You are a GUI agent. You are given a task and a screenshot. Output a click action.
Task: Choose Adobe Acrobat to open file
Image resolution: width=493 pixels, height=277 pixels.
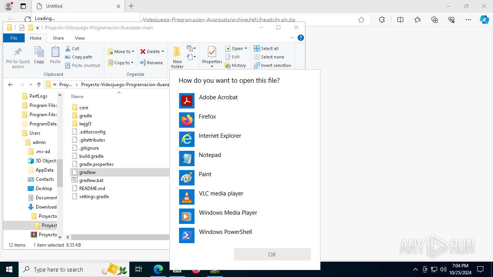tap(245, 101)
